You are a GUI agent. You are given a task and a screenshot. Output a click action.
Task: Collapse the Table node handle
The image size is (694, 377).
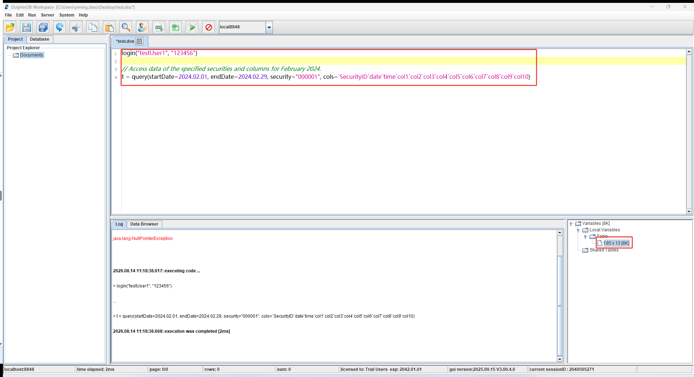(585, 237)
